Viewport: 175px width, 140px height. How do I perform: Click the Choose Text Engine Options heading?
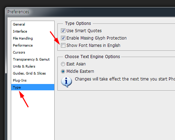tap(92, 57)
